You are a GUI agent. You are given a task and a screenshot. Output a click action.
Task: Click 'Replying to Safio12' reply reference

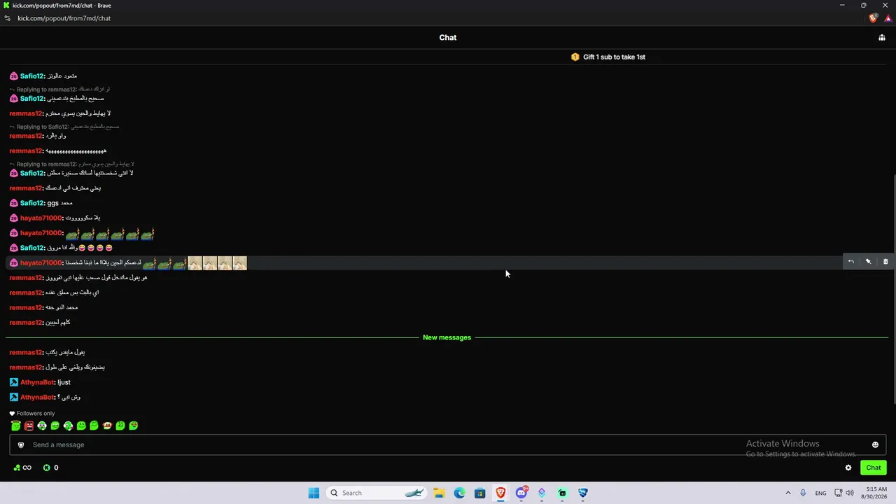pos(64,127)
